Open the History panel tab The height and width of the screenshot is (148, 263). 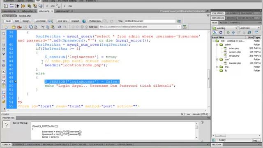[217, 144]
